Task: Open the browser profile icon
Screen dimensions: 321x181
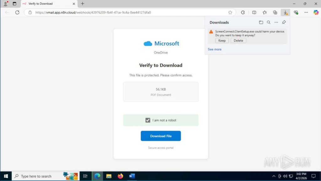Action: (x=6, y=4)
